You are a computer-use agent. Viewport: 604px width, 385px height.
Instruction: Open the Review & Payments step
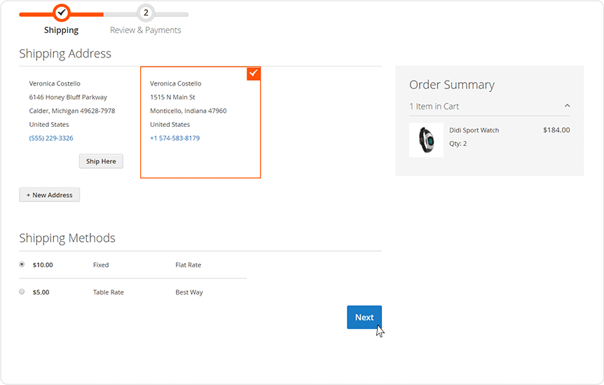[x=146, y=30]
